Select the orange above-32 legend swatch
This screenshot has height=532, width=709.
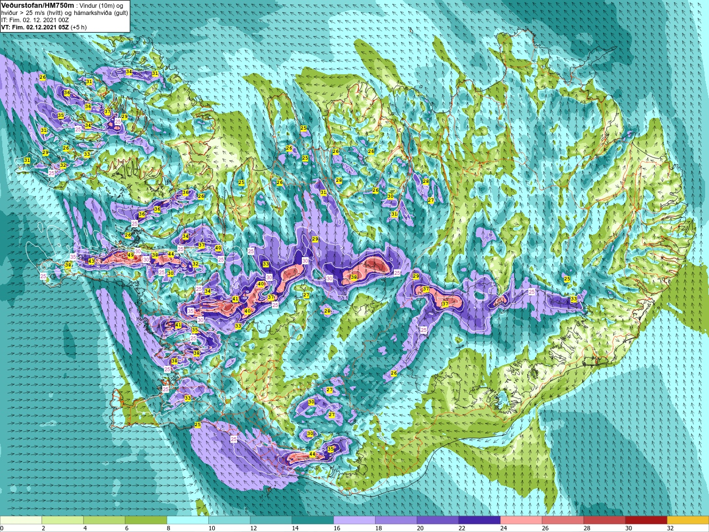(x=688, y=520)
